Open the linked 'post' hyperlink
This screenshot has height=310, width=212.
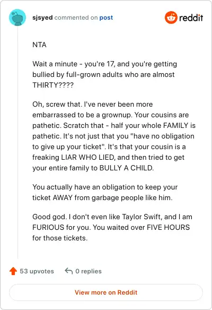tap(106, 18)
